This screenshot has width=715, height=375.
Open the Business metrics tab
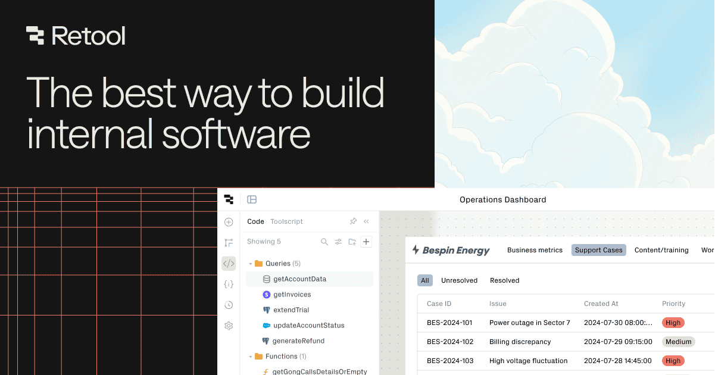(x=535, y=250)
